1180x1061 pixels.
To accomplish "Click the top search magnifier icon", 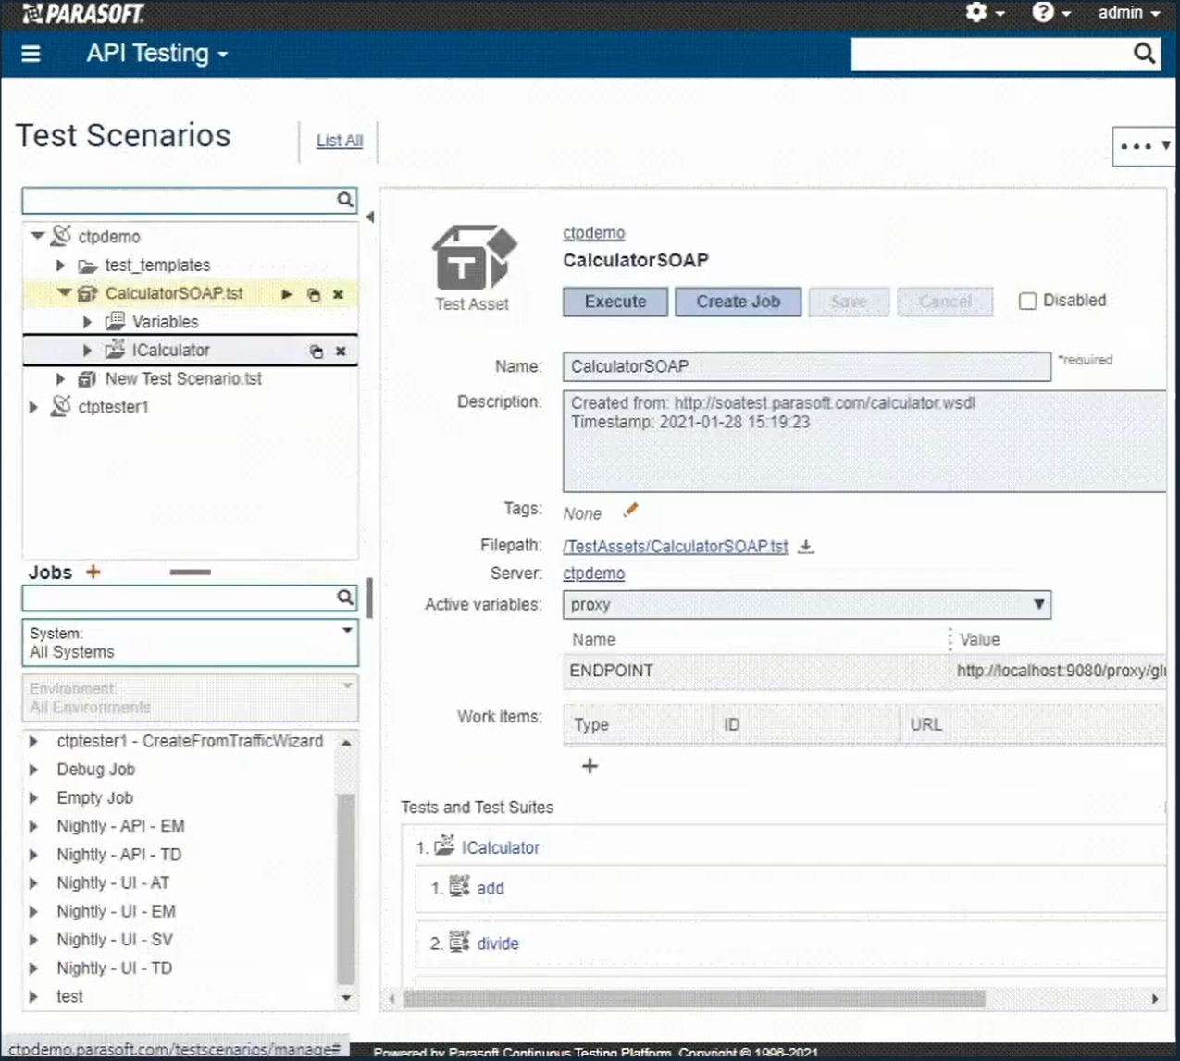I will pos(1144,54).
